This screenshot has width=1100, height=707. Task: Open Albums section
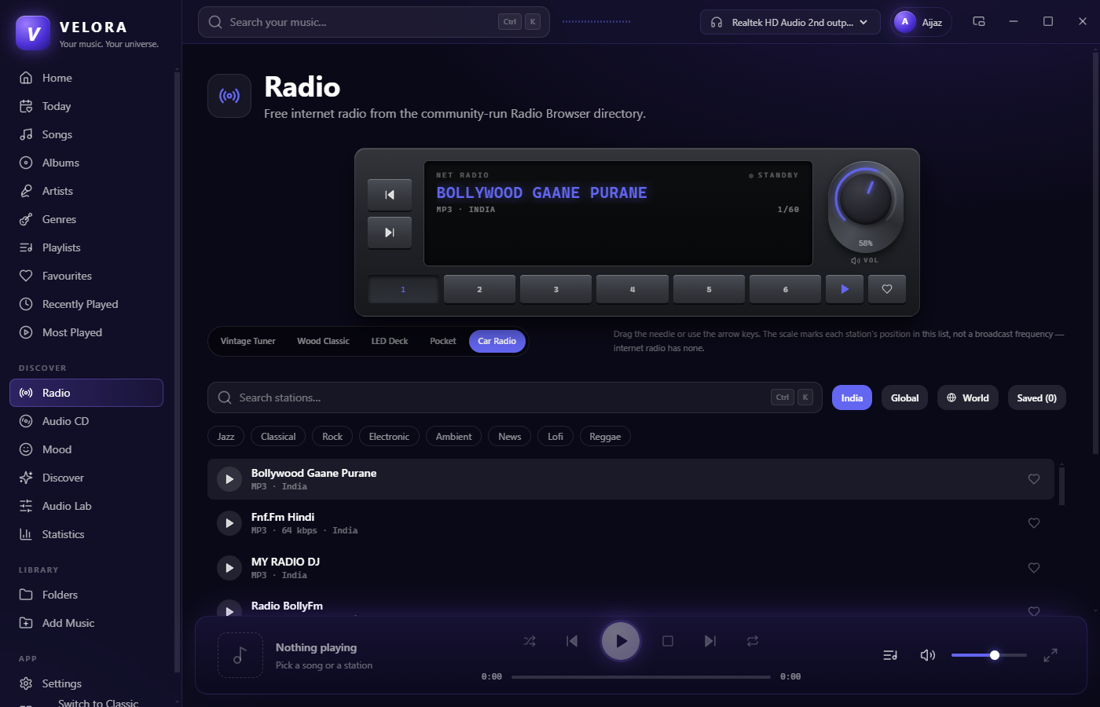tap(86, 163)
